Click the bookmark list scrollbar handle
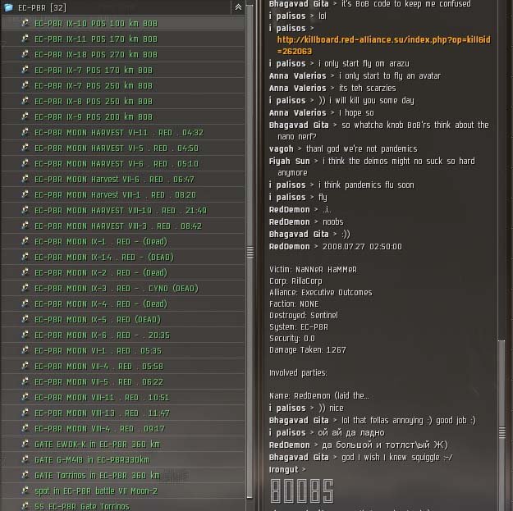The height and width of the screenshot is (511, 513). click(250, 252)
